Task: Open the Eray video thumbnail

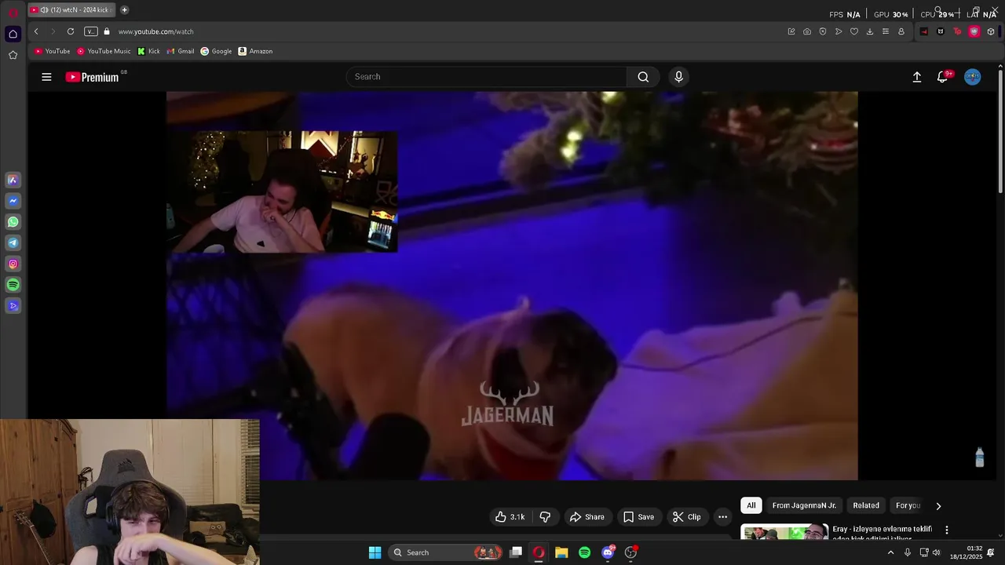Action: point(784,532)
